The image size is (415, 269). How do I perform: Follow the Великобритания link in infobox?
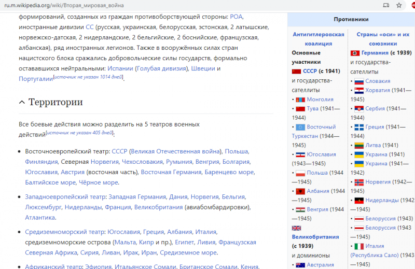click(x=314, y=237)
